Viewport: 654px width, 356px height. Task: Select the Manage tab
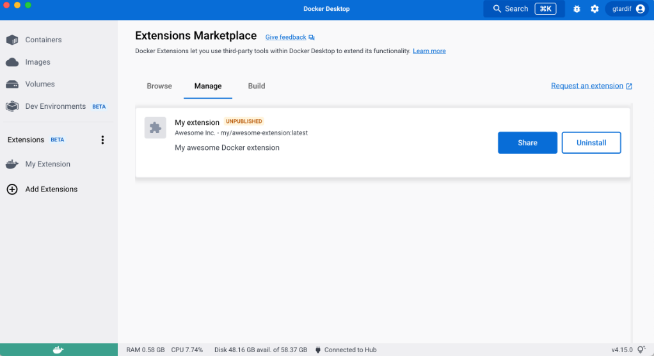click(208, 86)
